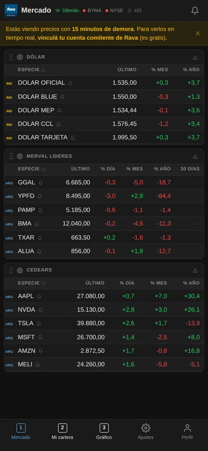Set alert bell for DOLAR TARJETA
The image size is (208, 451).
coord(72,138)
